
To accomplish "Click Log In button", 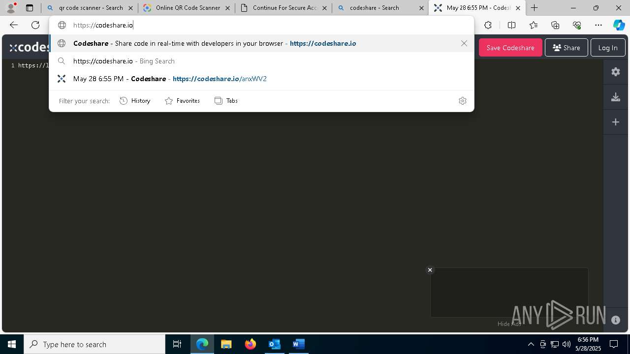I will point(608,48).
